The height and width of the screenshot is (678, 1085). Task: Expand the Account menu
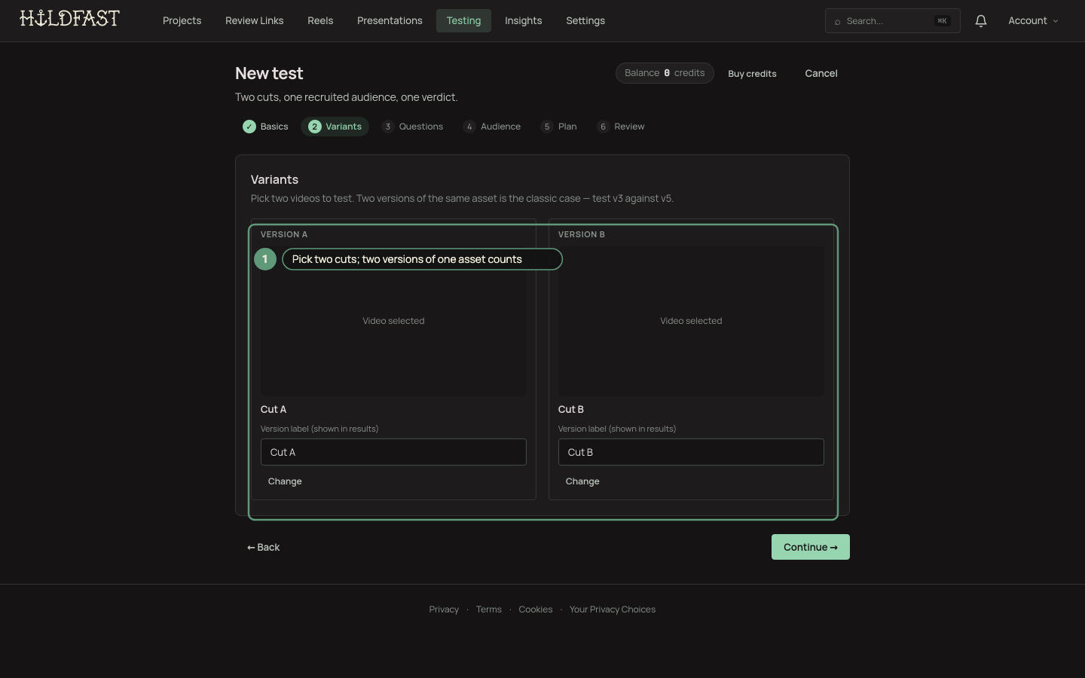[1033, 21]
